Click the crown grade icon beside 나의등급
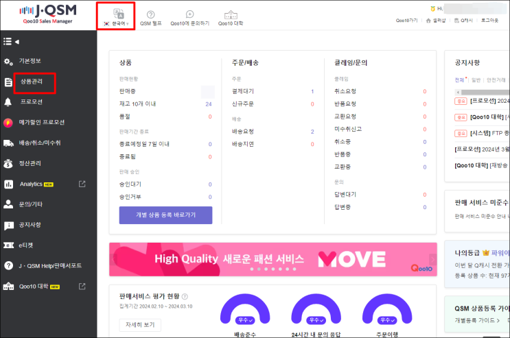The height and width of the screenshot is (338, 510). coord(485,252)
